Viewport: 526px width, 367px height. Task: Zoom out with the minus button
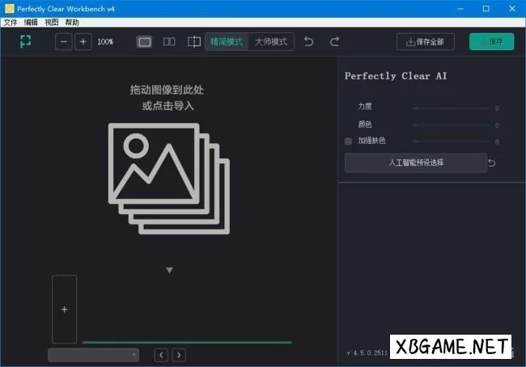tap(64, 41)
